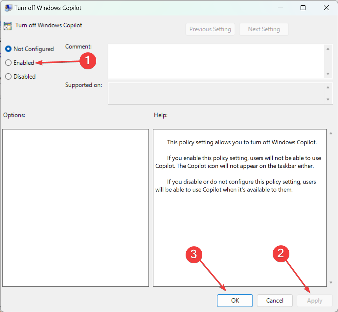Click the Apply button
The image size is (338, 312).
click(x=314, y=300)
